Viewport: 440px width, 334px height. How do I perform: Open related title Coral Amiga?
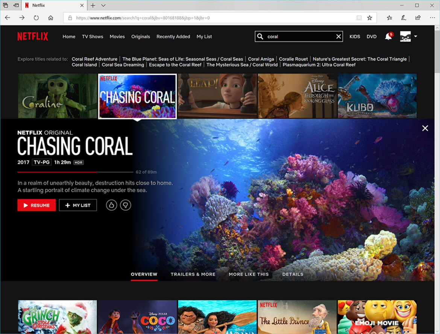click(261, 59)
